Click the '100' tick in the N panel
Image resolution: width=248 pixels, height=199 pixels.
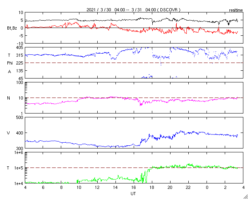[20, 82]
